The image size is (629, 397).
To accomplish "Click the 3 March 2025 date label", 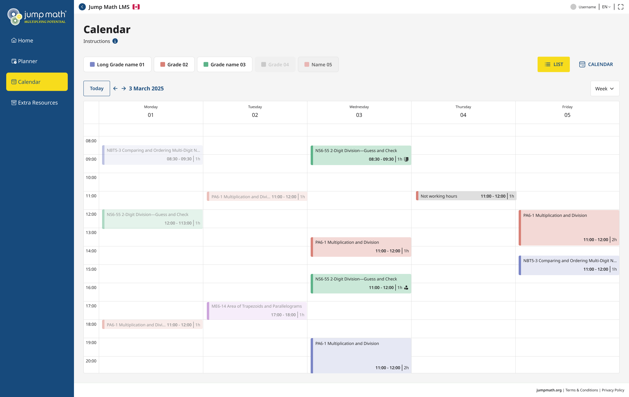I will coord(146,88).
